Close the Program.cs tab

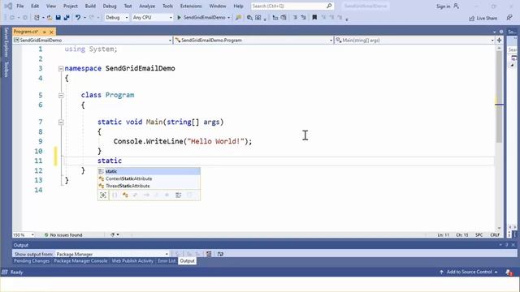pyautogui.click(x=51, y=32)
